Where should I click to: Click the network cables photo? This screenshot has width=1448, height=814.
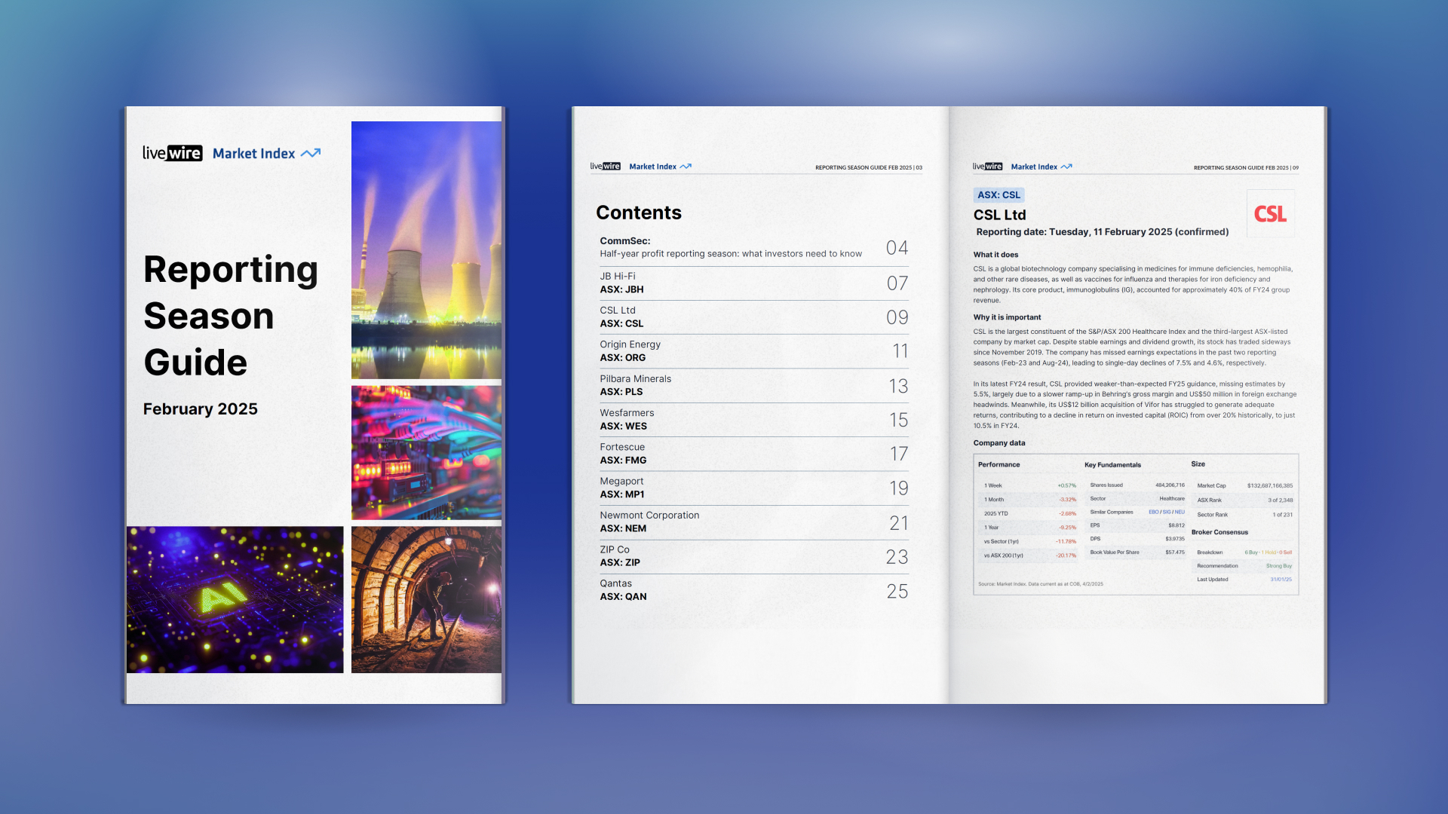pos(426,452)
